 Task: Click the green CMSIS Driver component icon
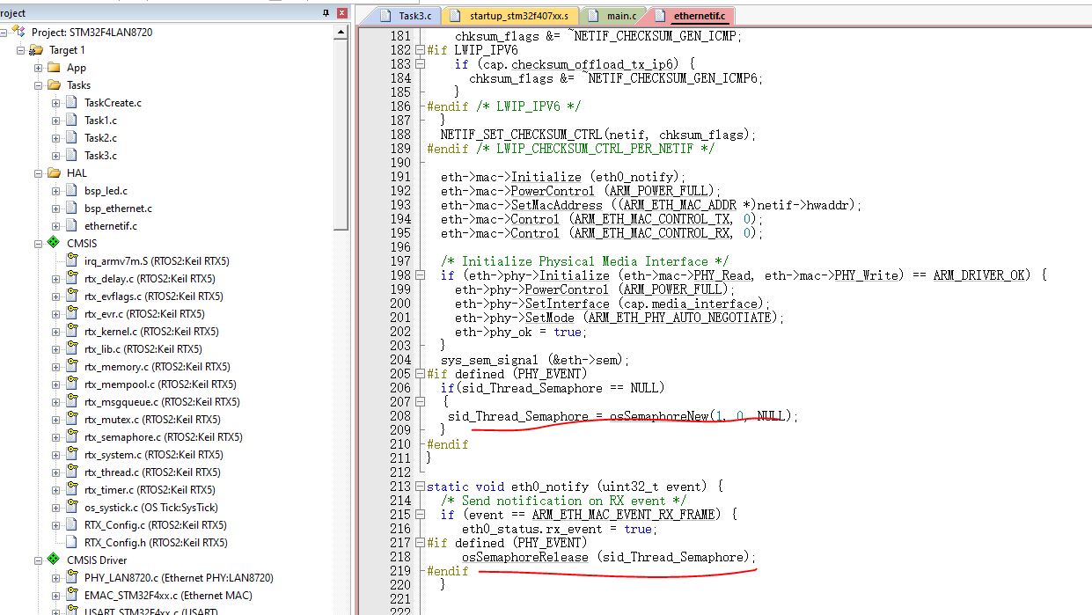55,560
